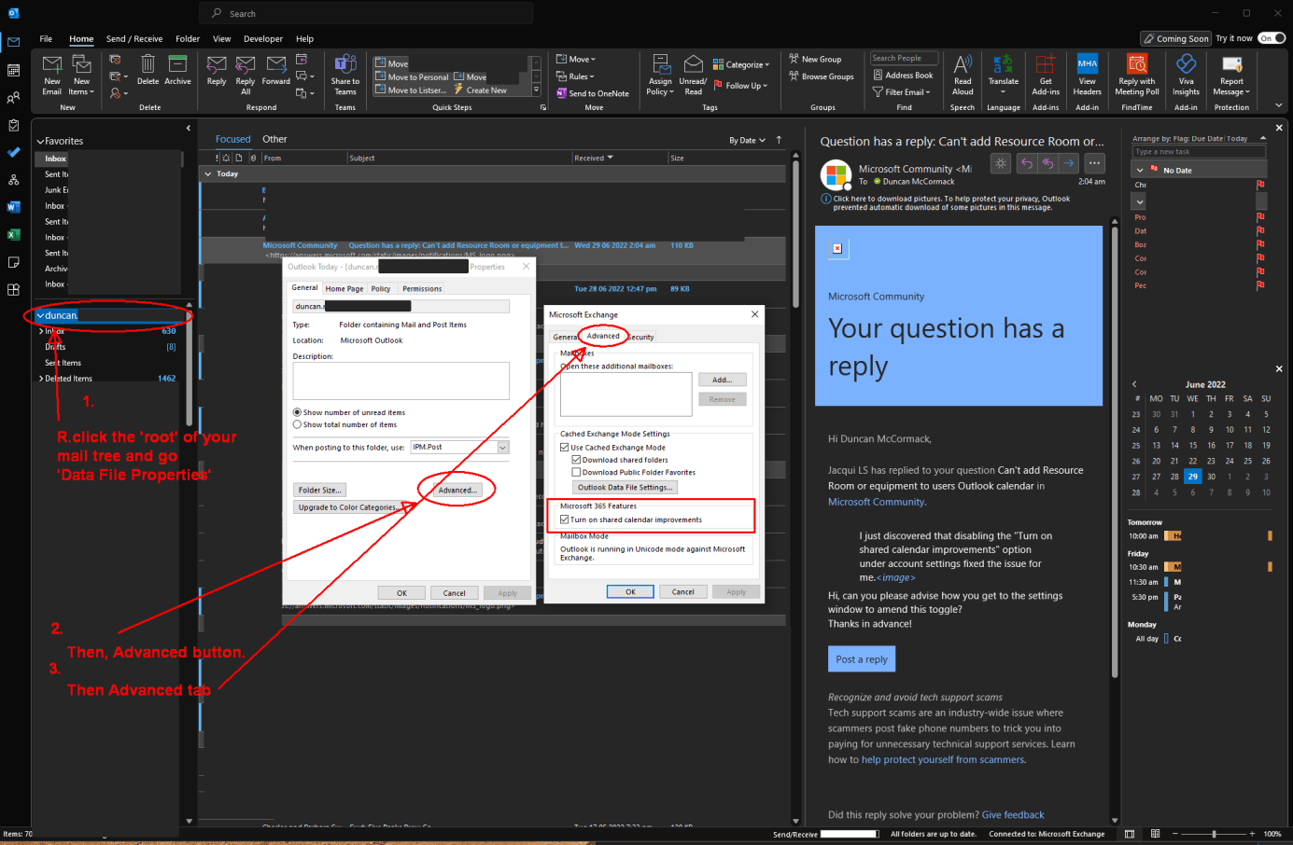Image resolution: width=1293 pixels, height=845 pixels.
Task: Click Reply in the Respond group
Action: [x=217, y=69]
